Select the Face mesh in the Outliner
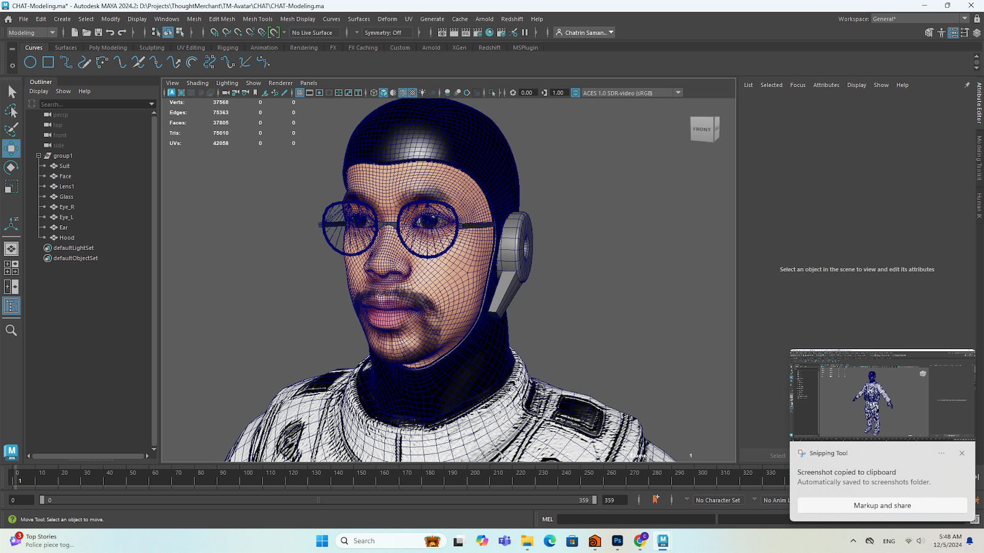The image size is (984, 553). 65,176
